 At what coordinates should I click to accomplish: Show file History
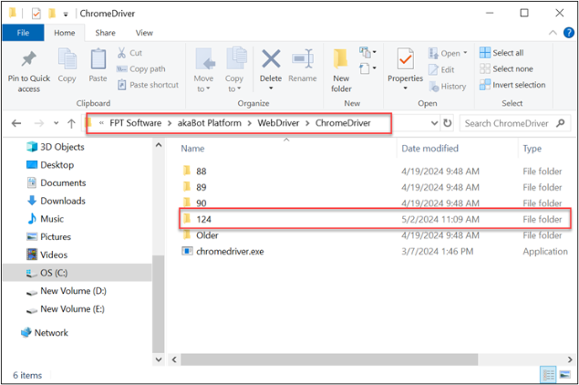pyautogui.click(x=448, y=87)
